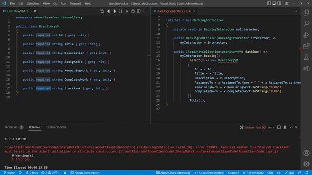This screenshot has height=175, width=312.
Task: Close the BacklogController.cs tab
Action: (194, 11)
